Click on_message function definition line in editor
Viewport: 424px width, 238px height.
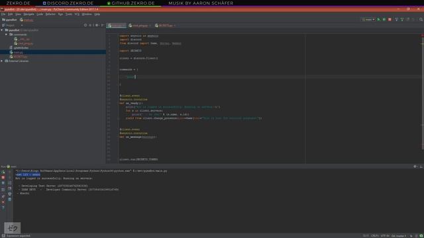(x=138, y=137)
